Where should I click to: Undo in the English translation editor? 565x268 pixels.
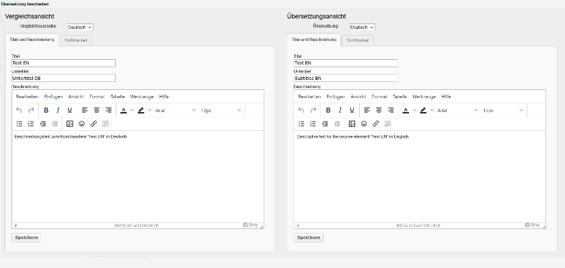coord(301,110)
